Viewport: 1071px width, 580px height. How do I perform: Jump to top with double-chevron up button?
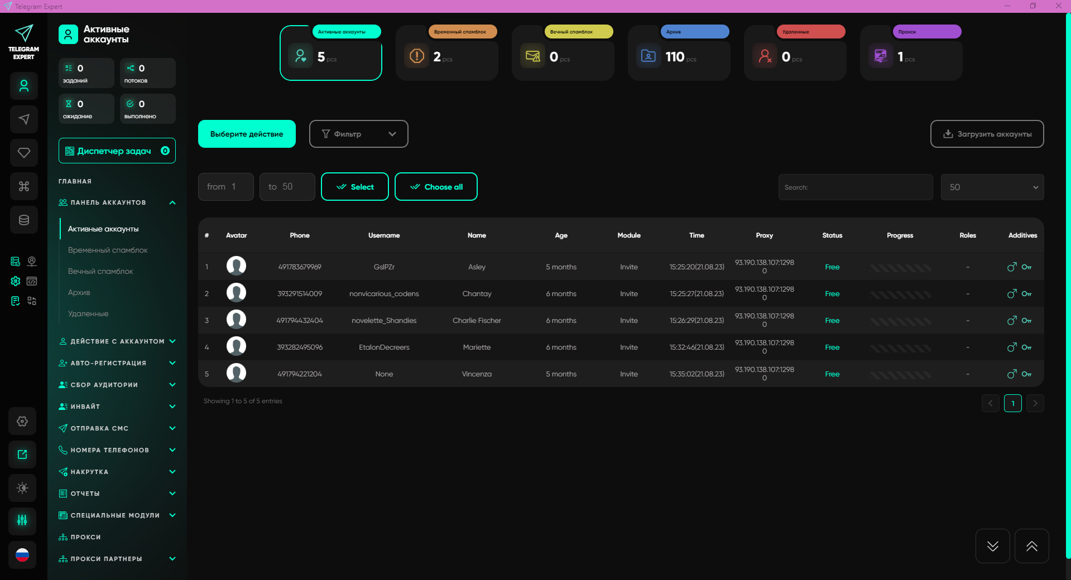point(1032,546)
